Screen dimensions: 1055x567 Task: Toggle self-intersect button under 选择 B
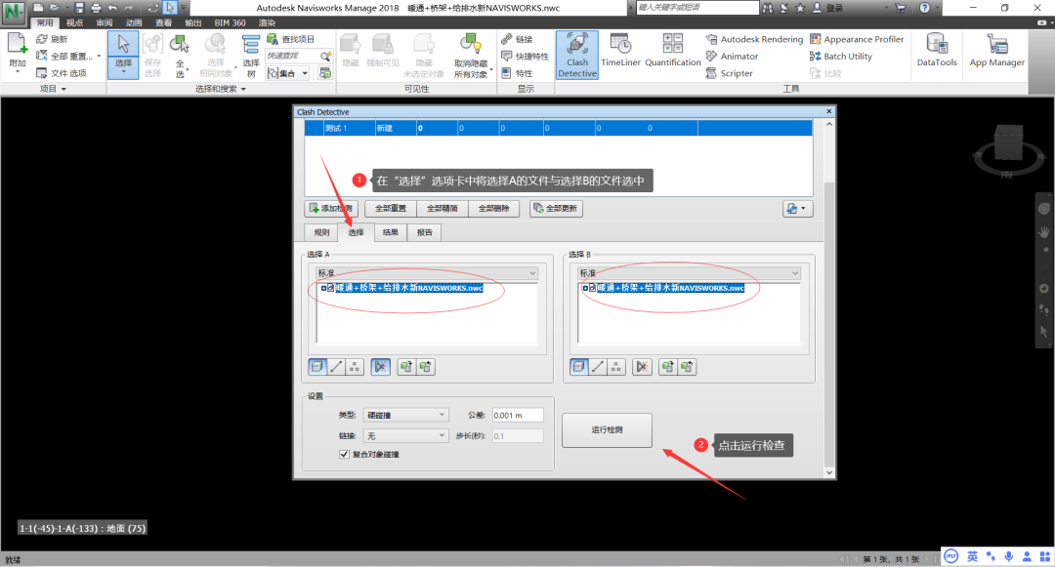click(x=642, y=367)
